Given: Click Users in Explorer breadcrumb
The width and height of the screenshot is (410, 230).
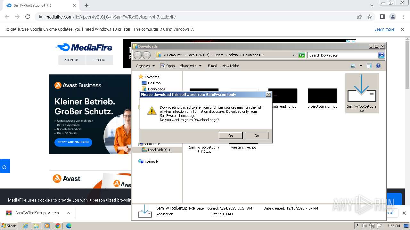Looking at the screenshot, I should 219,55.
